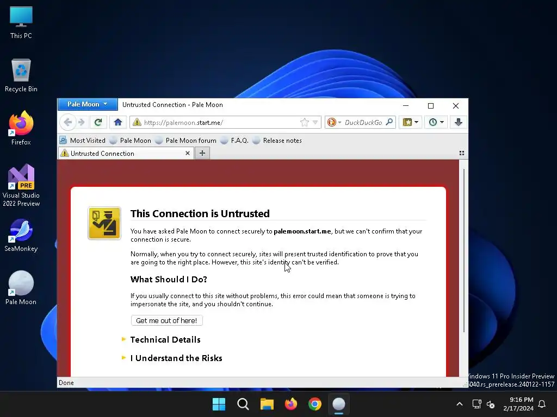Open the tab groups grid icon

461,153
